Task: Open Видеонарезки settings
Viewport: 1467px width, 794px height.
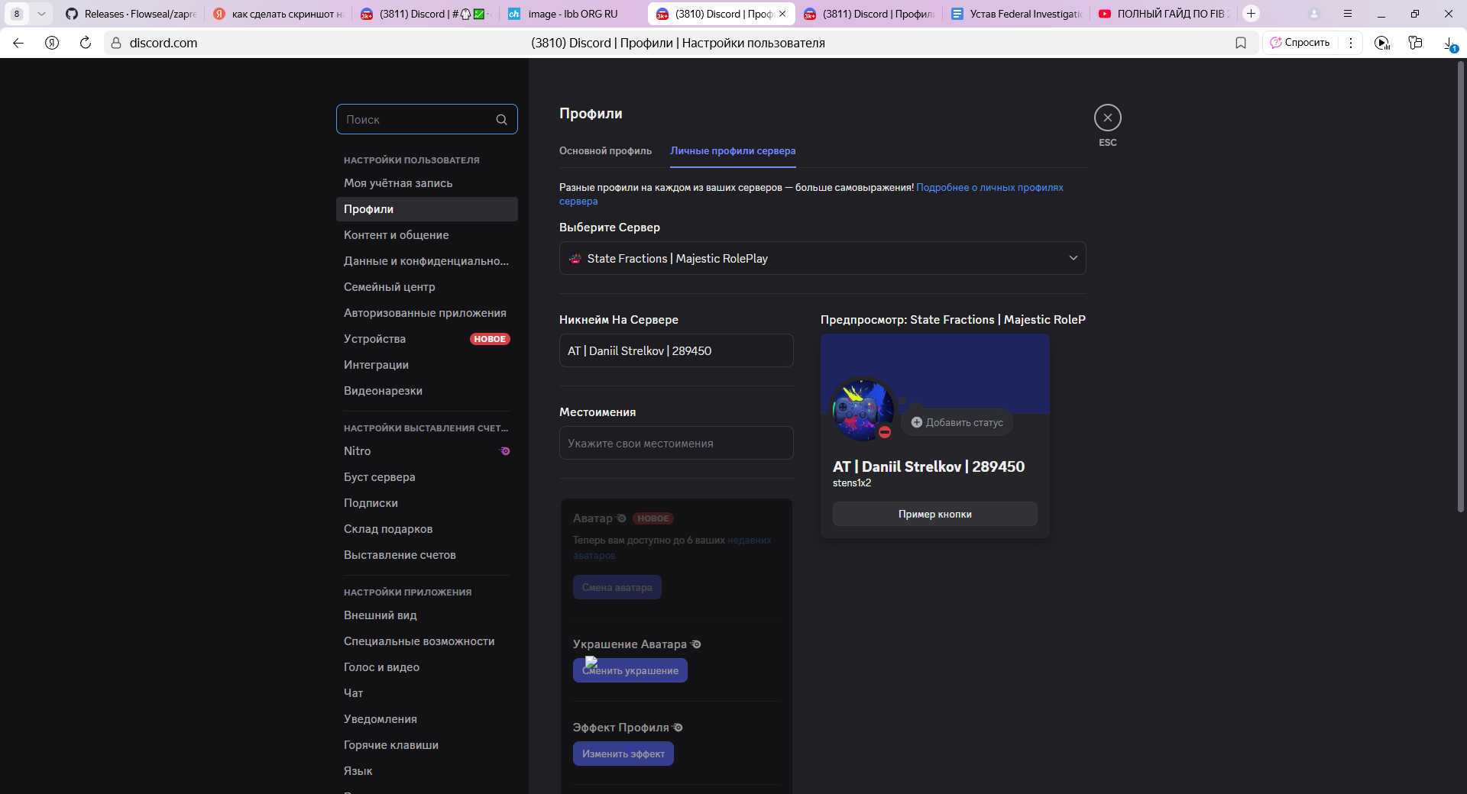Action: tap(426, 391)
